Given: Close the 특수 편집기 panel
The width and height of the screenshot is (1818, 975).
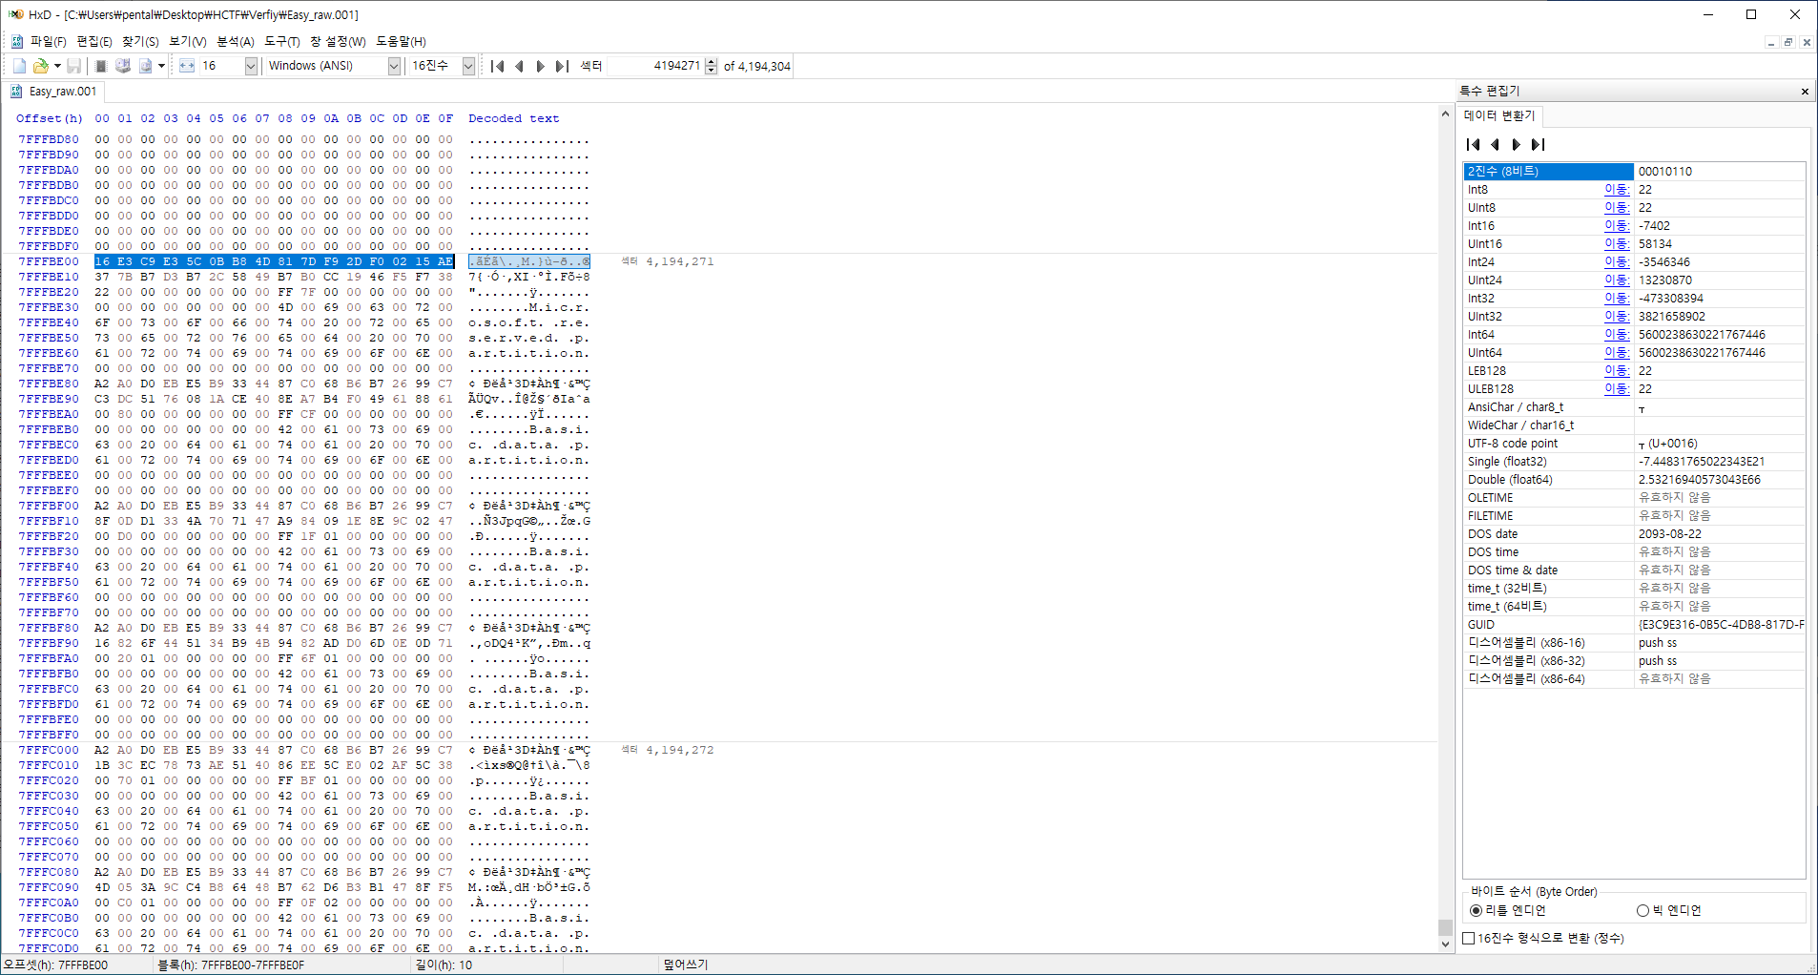Looking at the screenshot, I should pos(1805,92).
